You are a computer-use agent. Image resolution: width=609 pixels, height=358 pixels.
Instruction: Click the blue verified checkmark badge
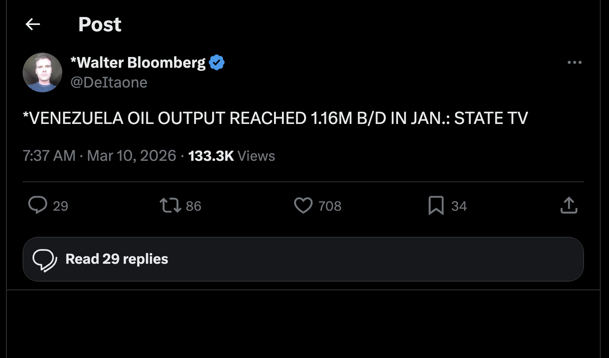pos(216,63)
